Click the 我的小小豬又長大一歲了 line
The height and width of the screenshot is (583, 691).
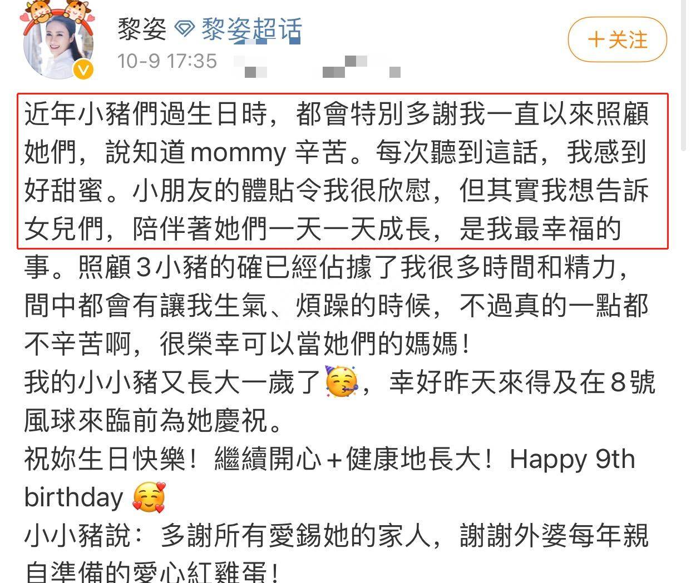click(172, 383)
